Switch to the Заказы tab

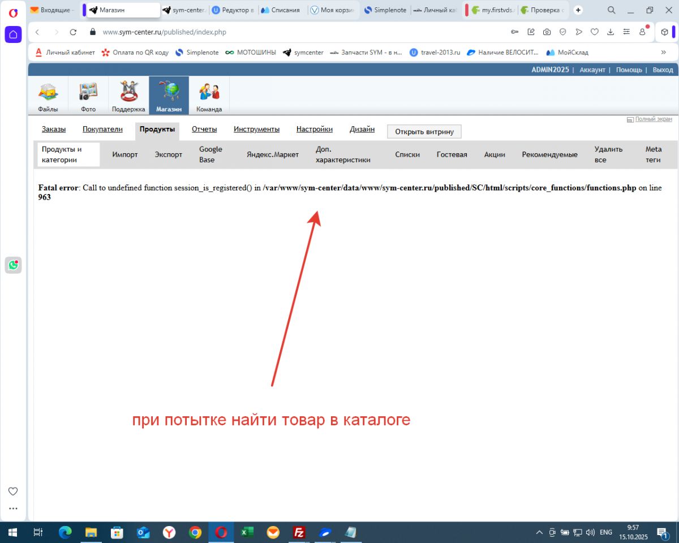click(x=54, y=129)
